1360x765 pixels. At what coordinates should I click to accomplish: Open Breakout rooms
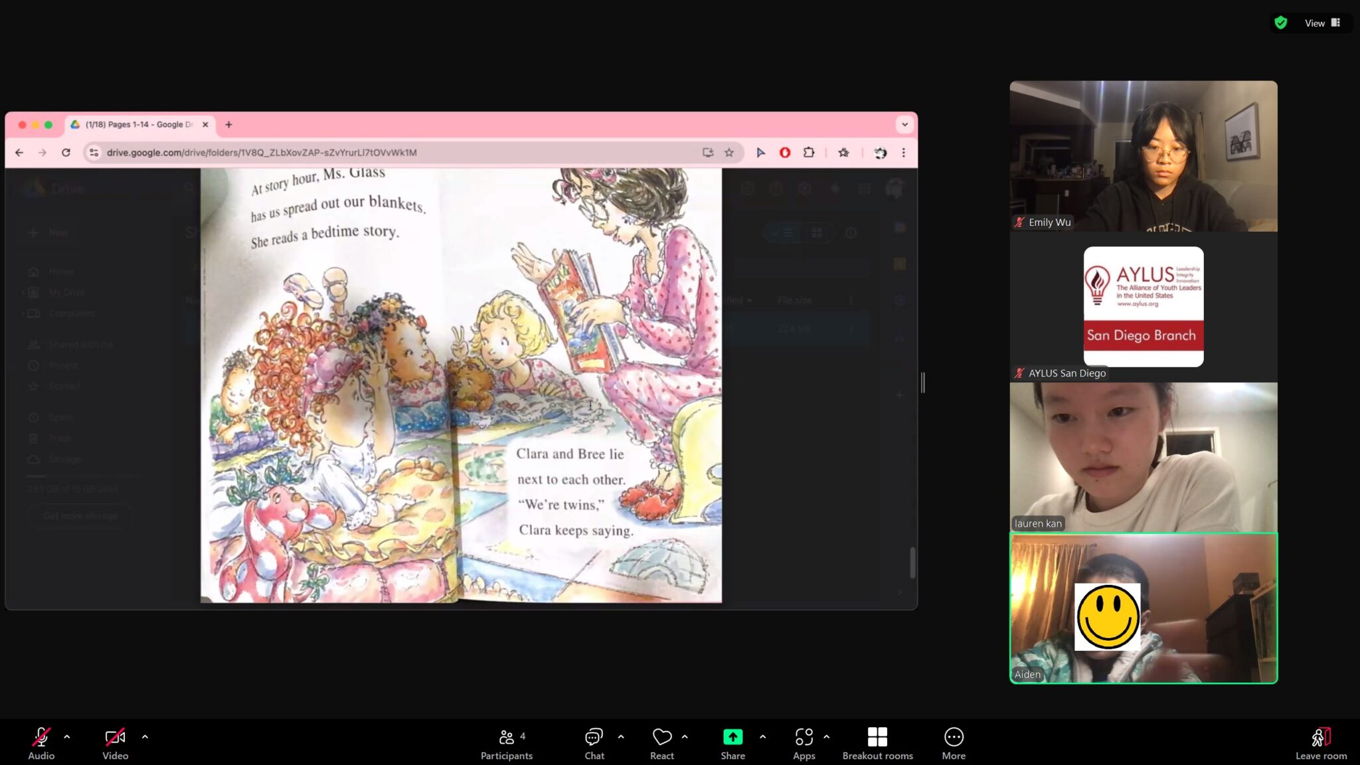(x=877, y=743)
